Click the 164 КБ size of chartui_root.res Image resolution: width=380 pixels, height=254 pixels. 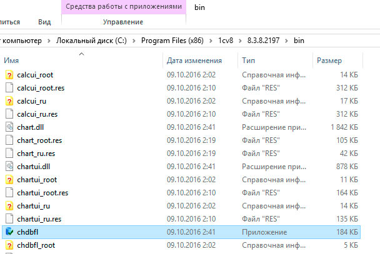pos(347,193)
